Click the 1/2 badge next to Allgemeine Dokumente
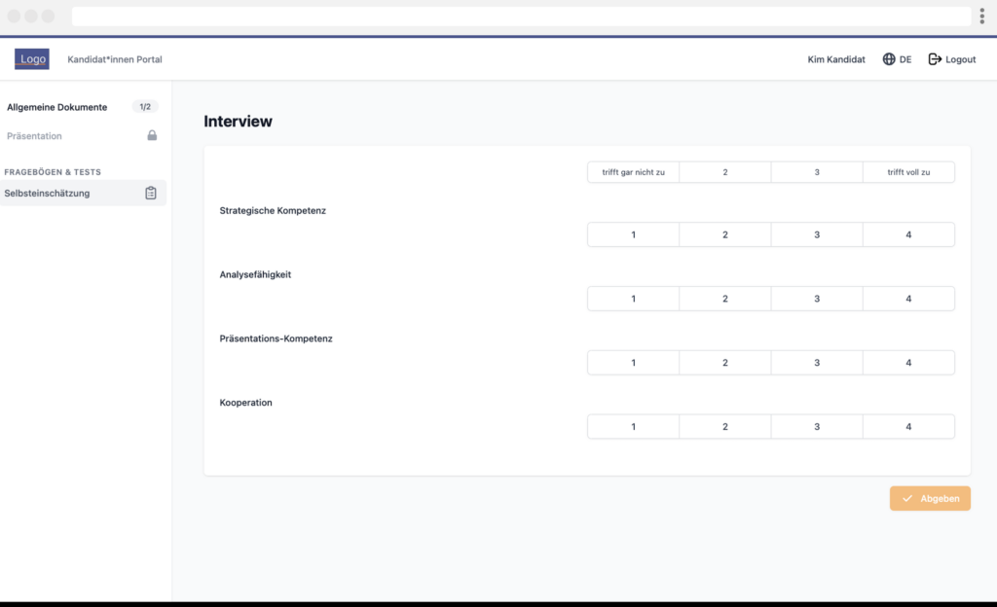The width and height of the screenshot is (997, 607). point(145,107)
